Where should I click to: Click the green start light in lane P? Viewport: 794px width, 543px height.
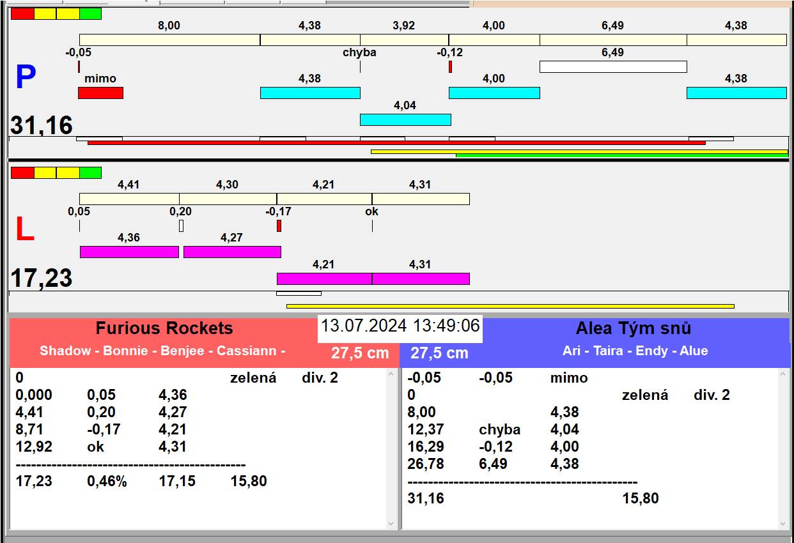91,13
